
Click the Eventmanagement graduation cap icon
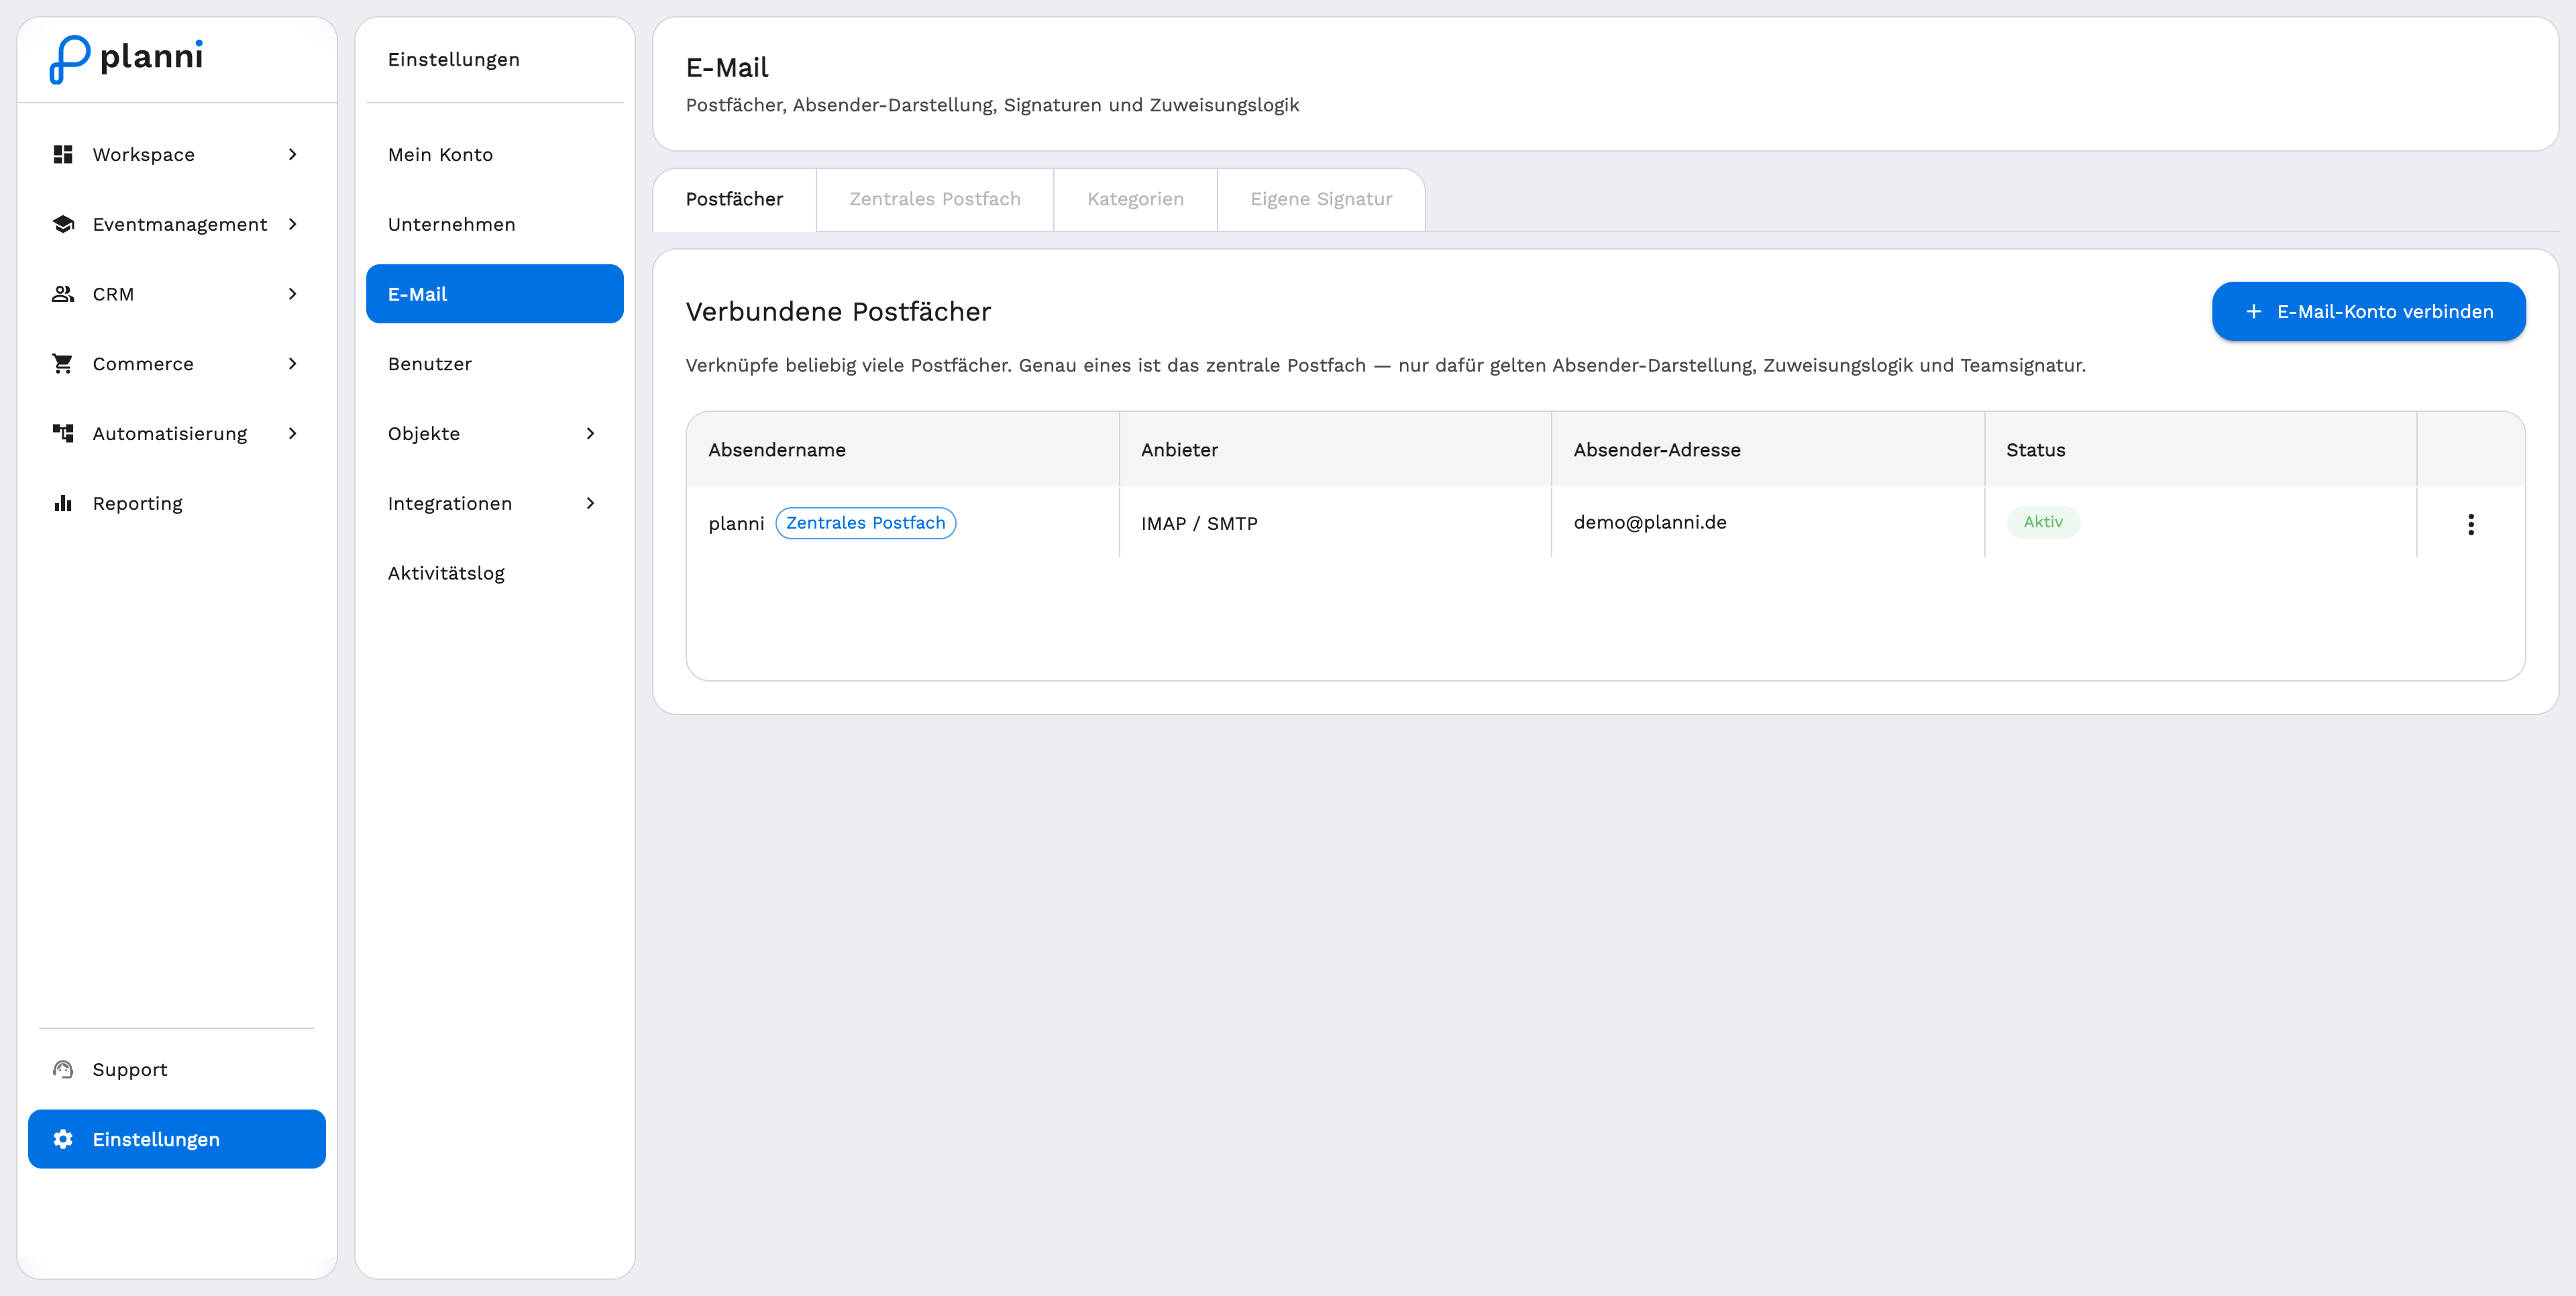pos(63,224)
